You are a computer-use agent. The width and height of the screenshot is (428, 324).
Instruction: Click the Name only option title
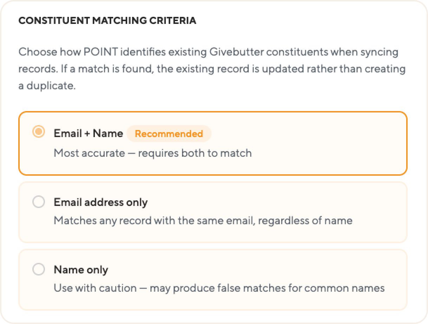coord(81,270)
